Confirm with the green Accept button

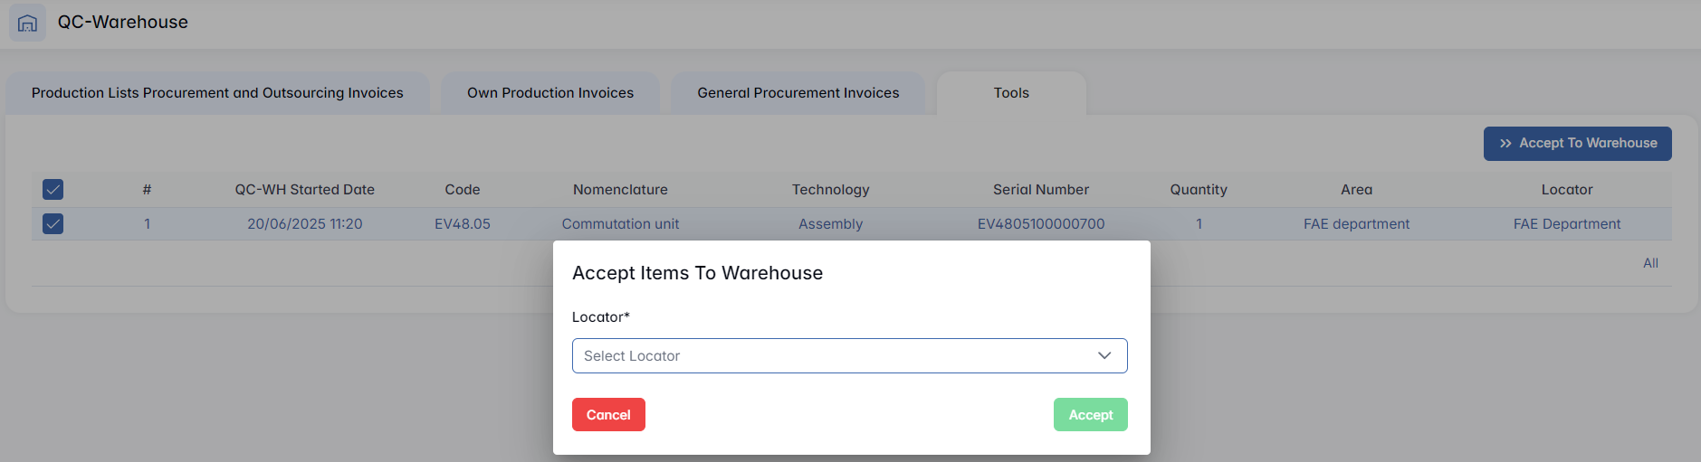pos(1090,415)
